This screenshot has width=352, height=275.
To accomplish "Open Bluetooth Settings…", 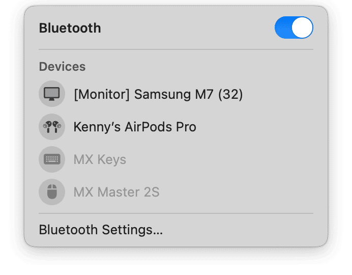I will coord(101,230).
